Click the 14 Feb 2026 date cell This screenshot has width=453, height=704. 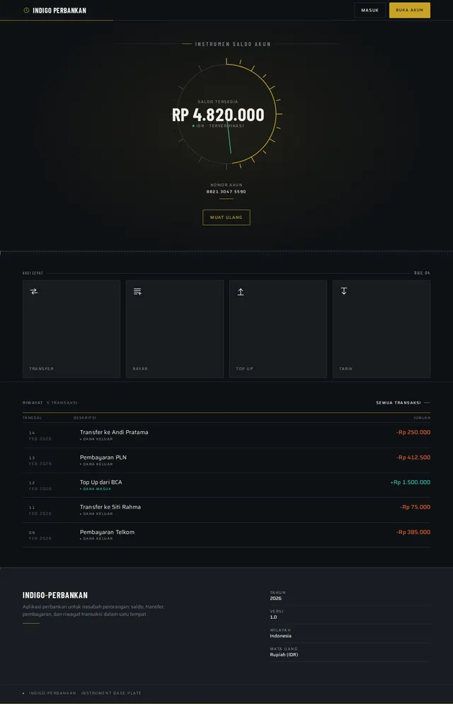40,436
